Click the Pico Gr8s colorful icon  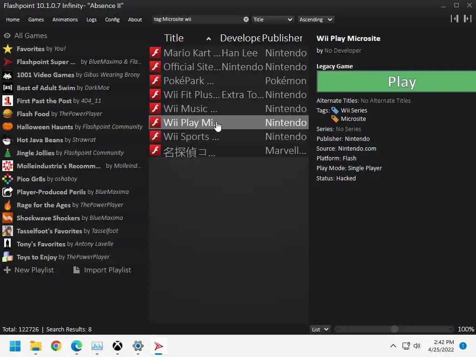[x=7, y=179]
